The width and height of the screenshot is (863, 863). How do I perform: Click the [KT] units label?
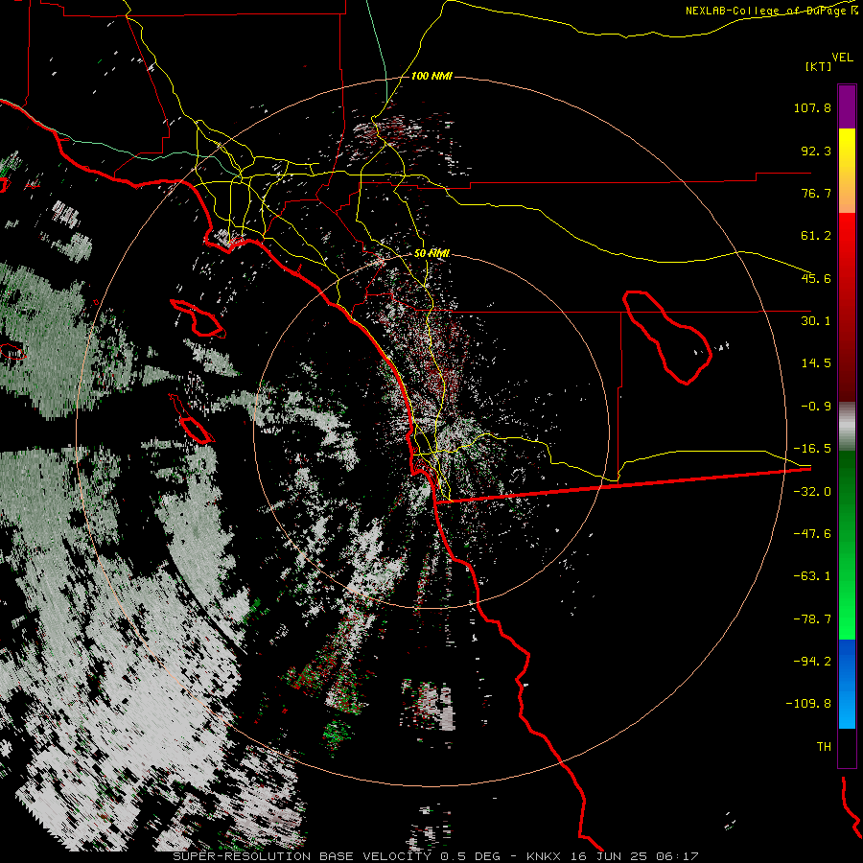[819, 66]
